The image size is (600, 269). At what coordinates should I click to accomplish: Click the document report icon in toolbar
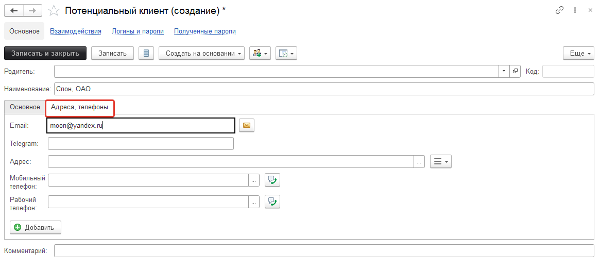pyautogui.click(x=147, y=53)
